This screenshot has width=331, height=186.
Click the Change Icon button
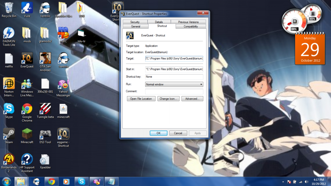click(168, 99)
